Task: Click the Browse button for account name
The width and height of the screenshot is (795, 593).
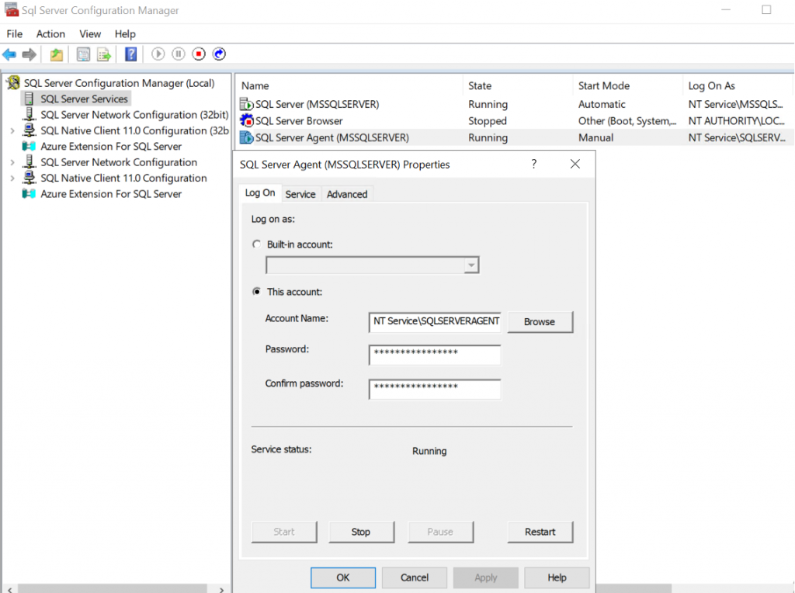Action: (x=540, y=321)
